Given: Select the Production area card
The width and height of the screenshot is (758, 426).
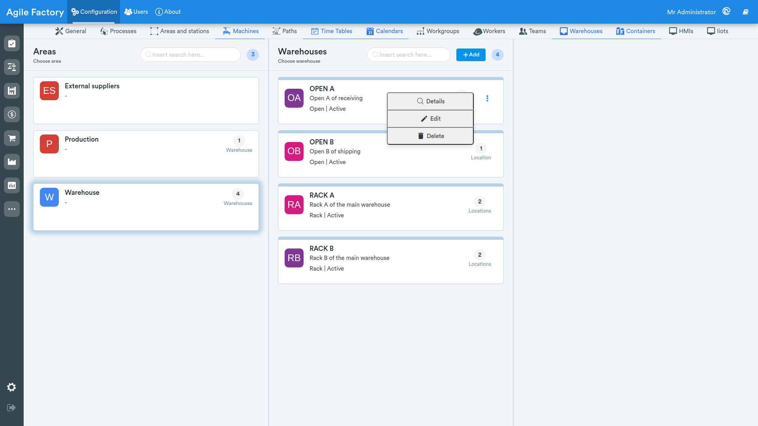Looking at the screenshot, I should [x=146, y=154].
